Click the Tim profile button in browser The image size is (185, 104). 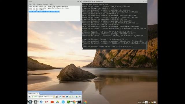[71, 92]
